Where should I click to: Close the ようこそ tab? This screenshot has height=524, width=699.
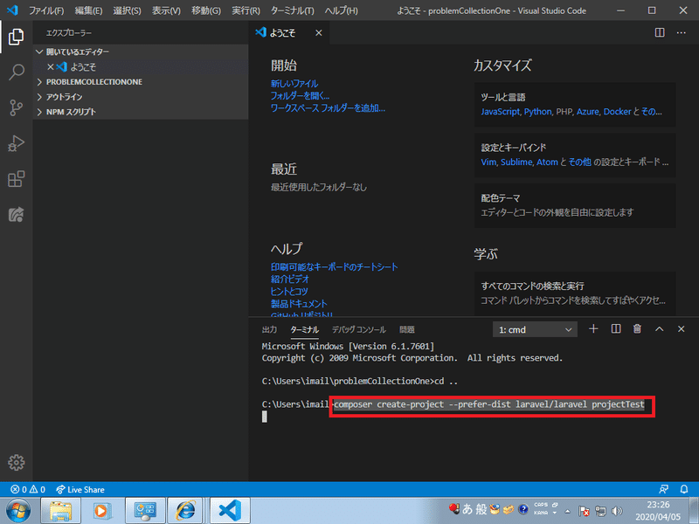coord(318,32)
